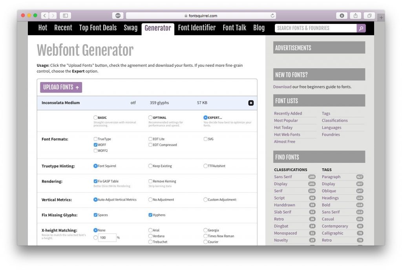The height and width of the screenshot is (270, 402).
Task: Select Verdana for X-height matching
Action: click(150, 236)
